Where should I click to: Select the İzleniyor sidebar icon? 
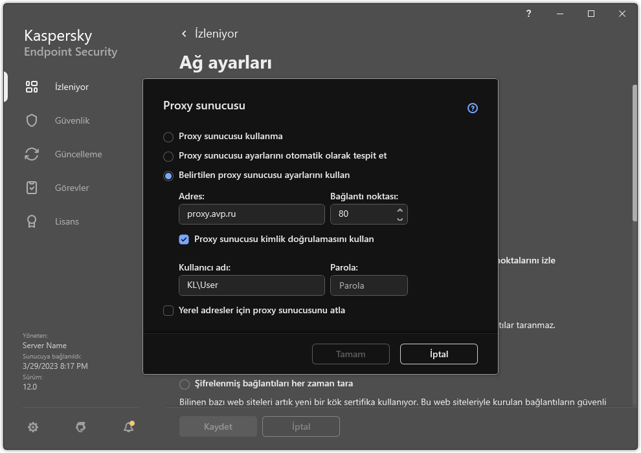click(32, 86)
